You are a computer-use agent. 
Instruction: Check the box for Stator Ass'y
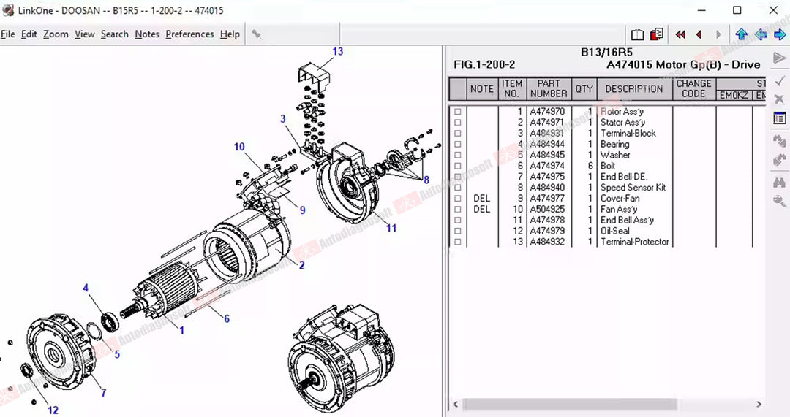click(x=457, y=122)
